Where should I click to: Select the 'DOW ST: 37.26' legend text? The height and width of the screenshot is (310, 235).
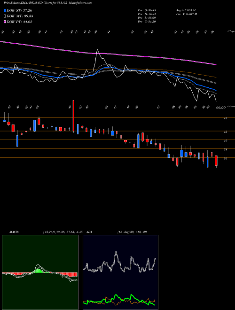19,10
